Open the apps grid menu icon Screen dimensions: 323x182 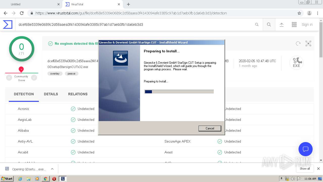coord(294,25)
